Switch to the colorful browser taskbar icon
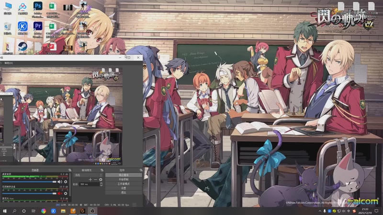383x215 pixels. coord(44,211)
